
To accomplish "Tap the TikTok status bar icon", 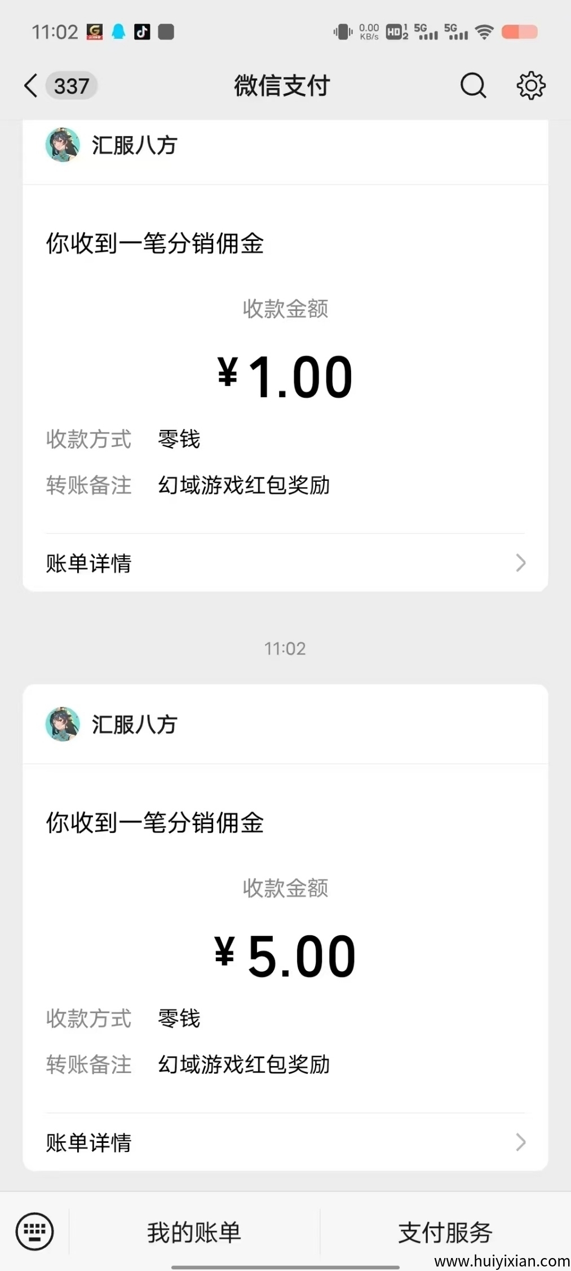I will pyautogui.click(x=142, y=32).
